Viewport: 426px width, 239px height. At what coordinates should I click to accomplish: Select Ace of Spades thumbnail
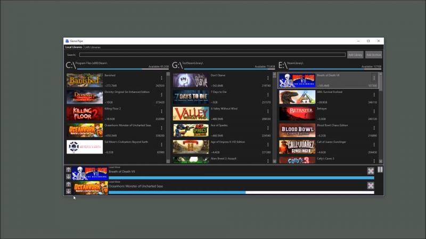191,130
